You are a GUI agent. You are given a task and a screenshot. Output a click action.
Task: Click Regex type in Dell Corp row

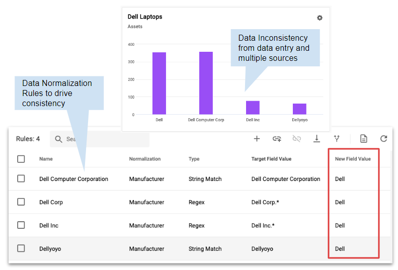tap(196, 202)
